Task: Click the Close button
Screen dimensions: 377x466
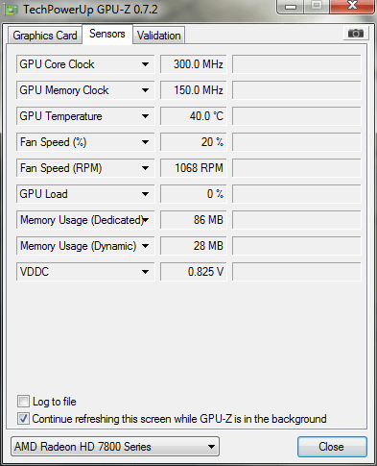Action: 332,447
